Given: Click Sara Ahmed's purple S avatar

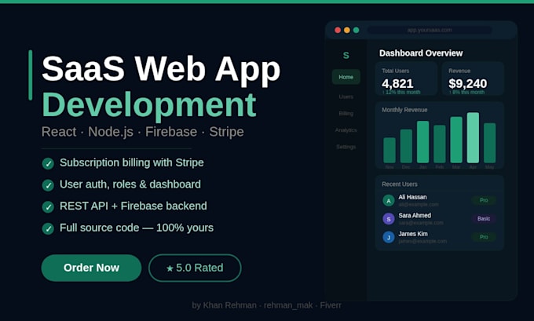Looking at the screenshot, I should coord(389,219).
